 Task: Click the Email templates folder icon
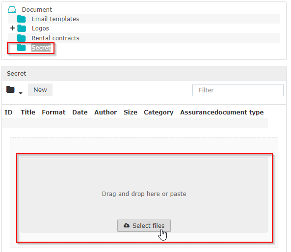[21, 19]
